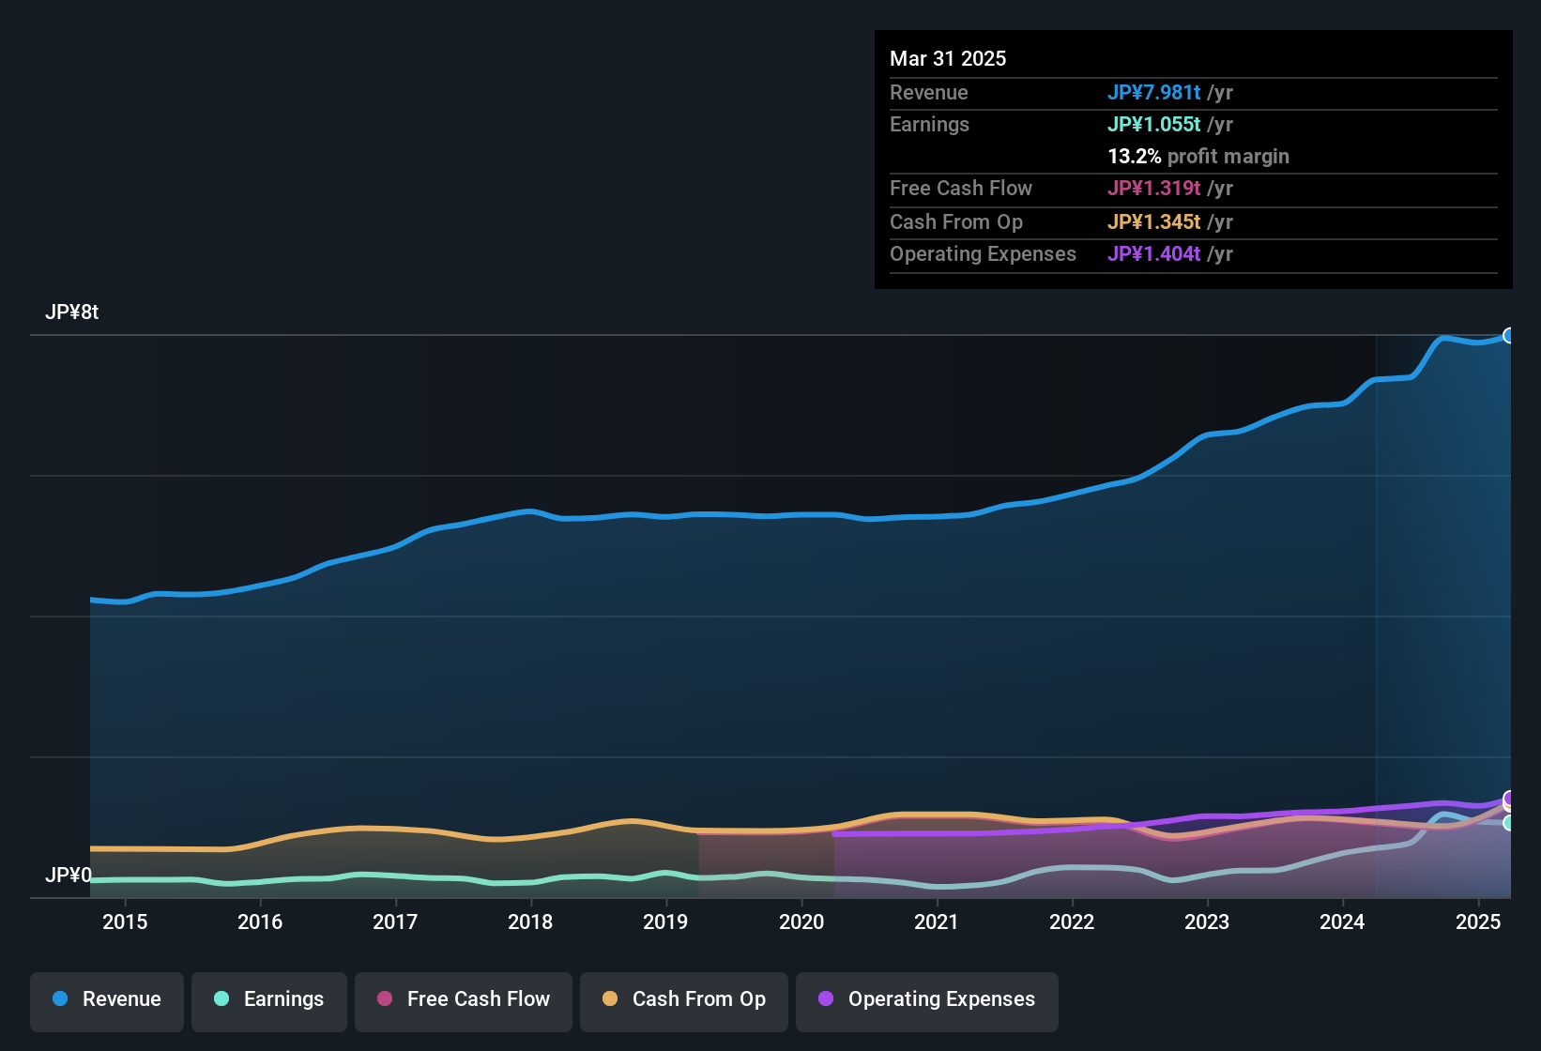Click the pink Free Cash Flow dot

tap(385, 999)
